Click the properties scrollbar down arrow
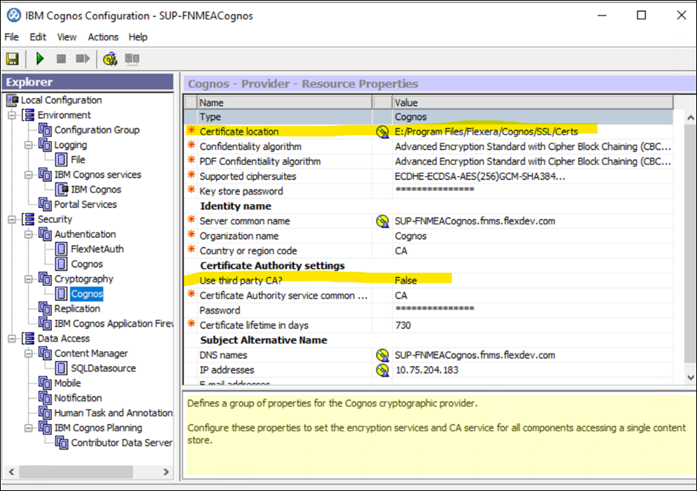 pyautogui.click(x=690, y=377)
